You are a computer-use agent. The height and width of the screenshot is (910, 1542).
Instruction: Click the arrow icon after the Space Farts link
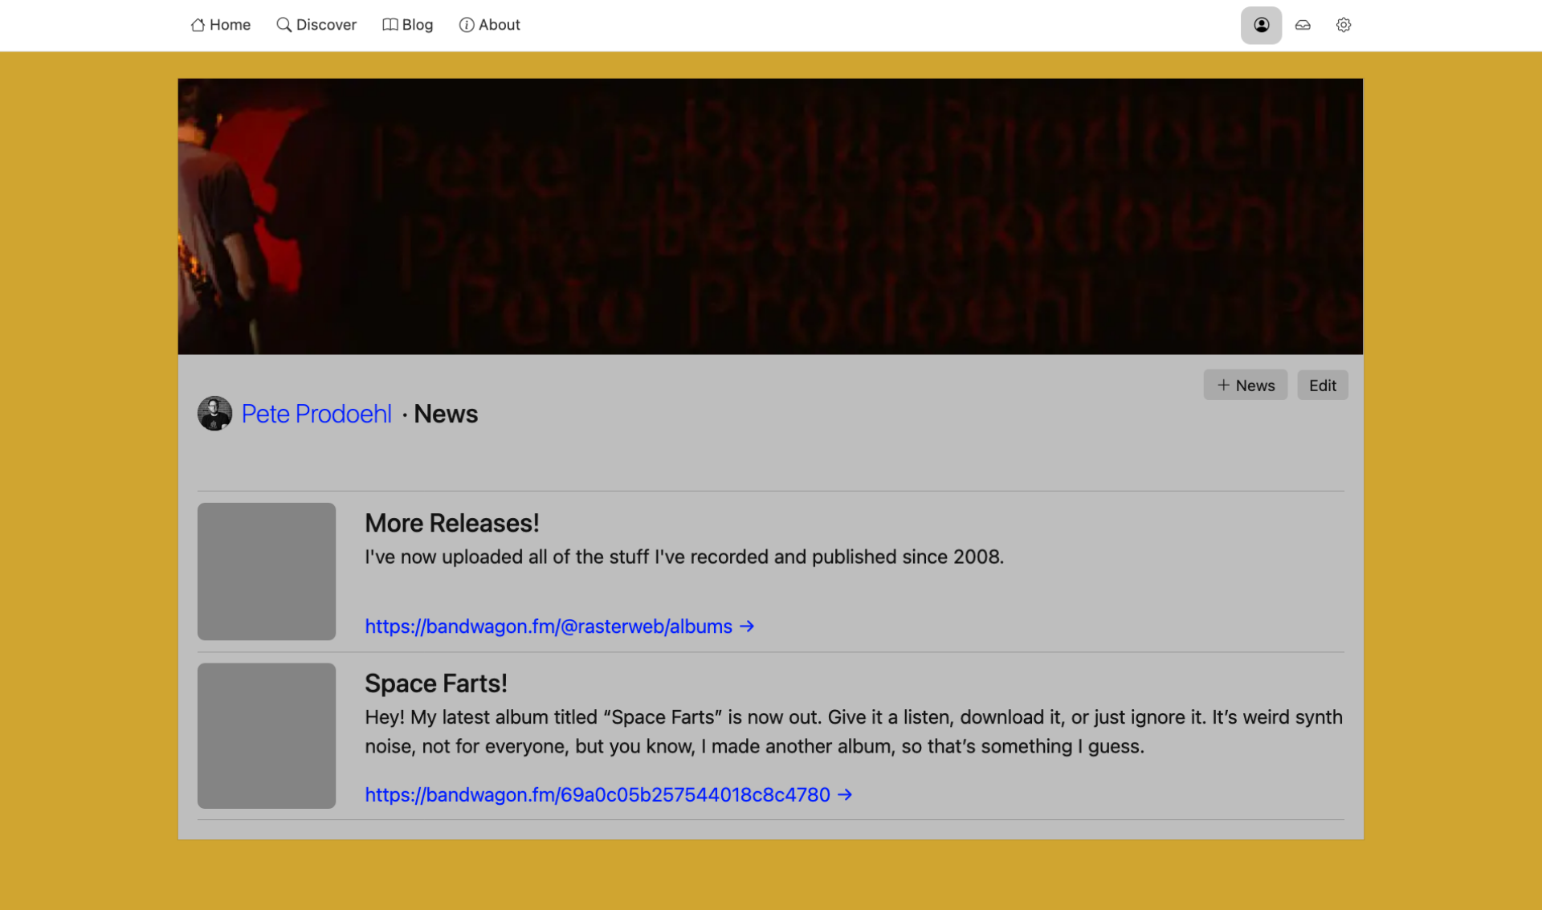click(x=846, y=795)
